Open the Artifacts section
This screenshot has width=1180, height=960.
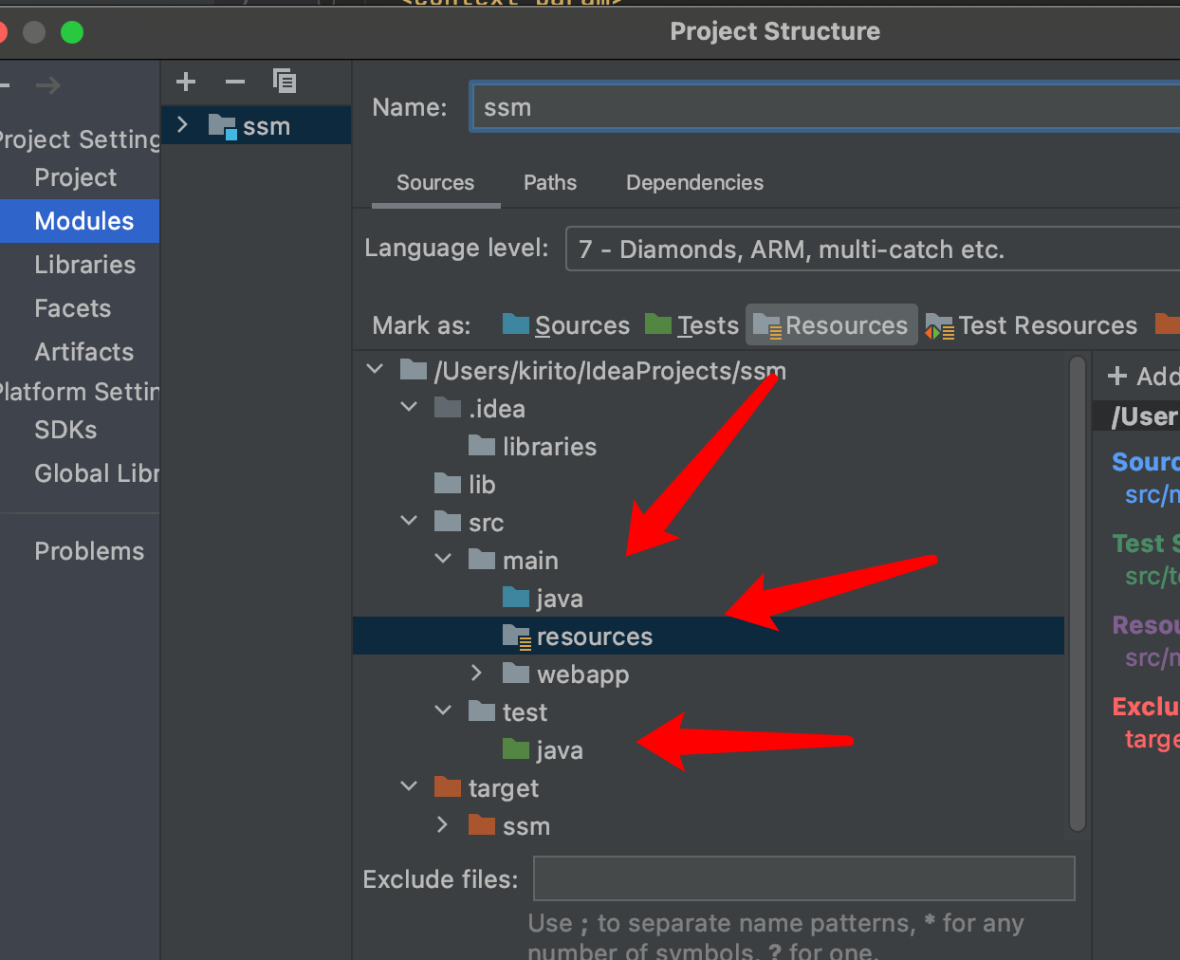[84, 352]
